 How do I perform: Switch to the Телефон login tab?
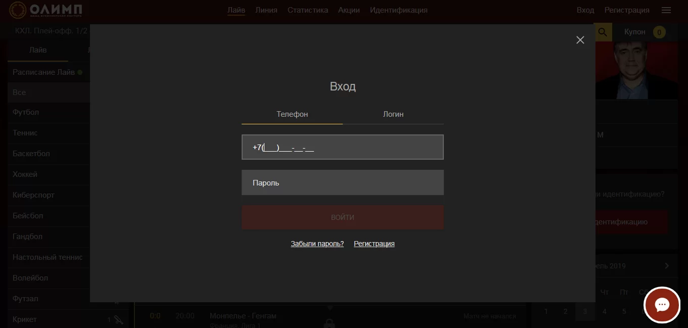292,114
